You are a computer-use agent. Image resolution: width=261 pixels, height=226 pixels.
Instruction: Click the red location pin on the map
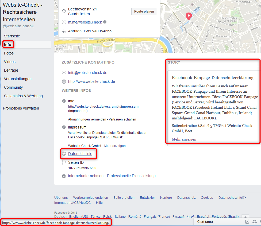tap(189, 16)
